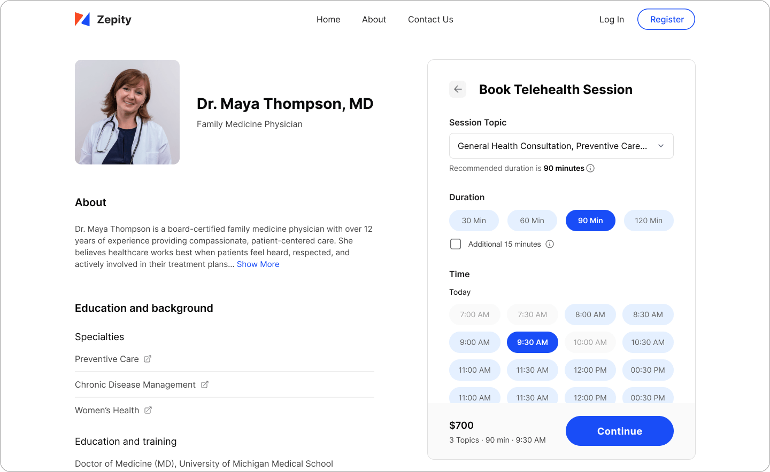770x472 pixels.
Task: Choose the 8:30 AM time slot
Action: click(648, 314)
